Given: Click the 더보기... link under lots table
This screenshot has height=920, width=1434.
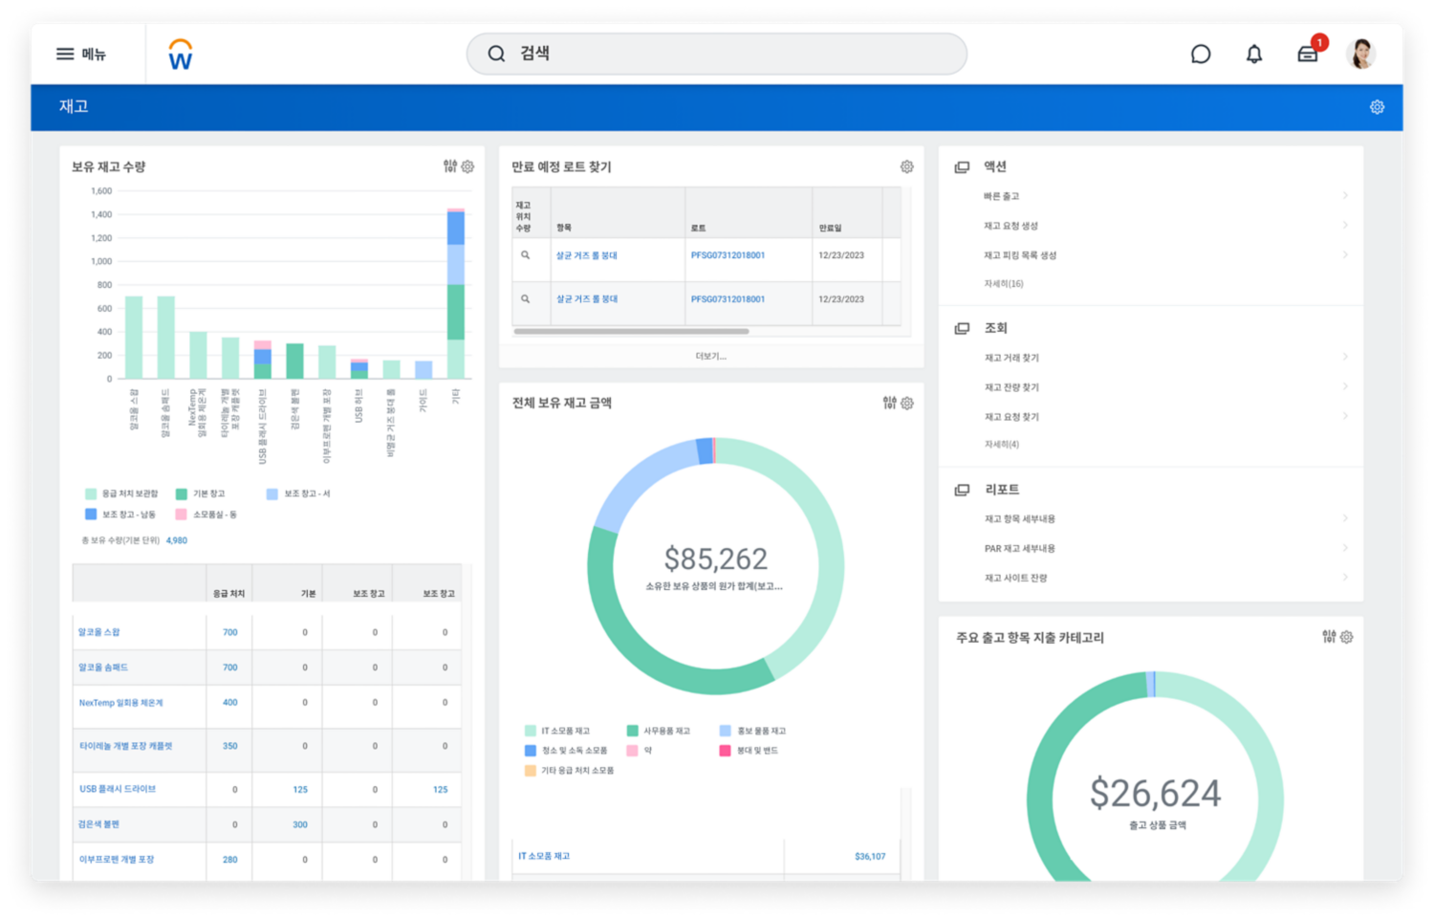Looking at the screenshot, I should pyautogui.click(x=711, y=356).
